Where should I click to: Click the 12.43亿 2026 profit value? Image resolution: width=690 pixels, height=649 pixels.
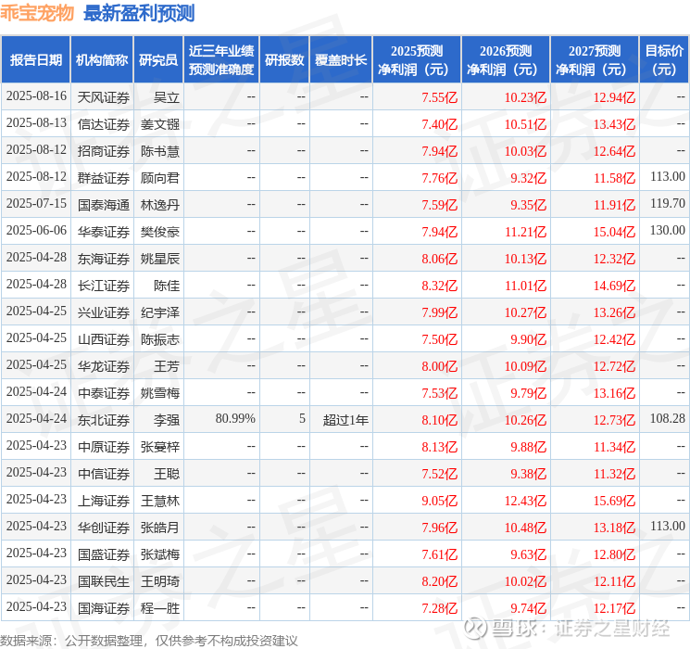(x=525, y=501)
